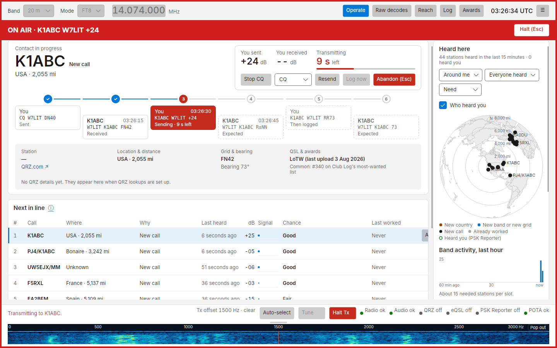Click the PSK Reporter off status indicator

pos(498,310)
